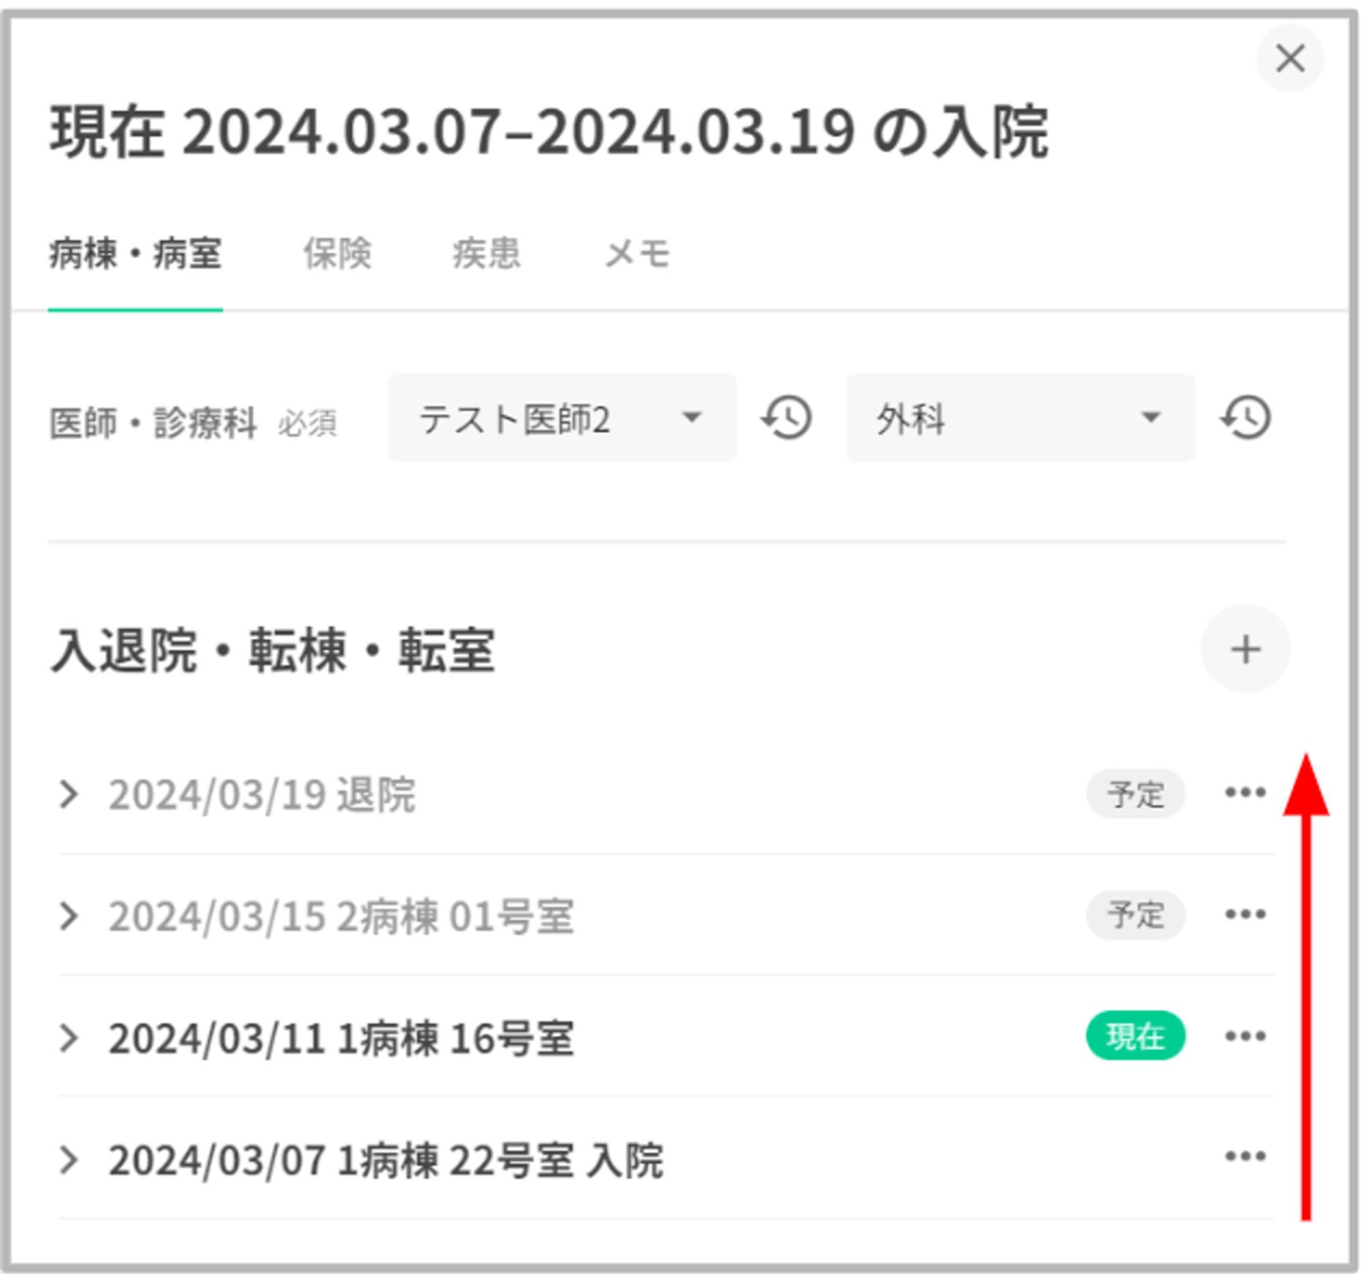This screenshot has width=1366, height=1277.
Task: Click the history icon next to テスト医師2
Action: 787,419
